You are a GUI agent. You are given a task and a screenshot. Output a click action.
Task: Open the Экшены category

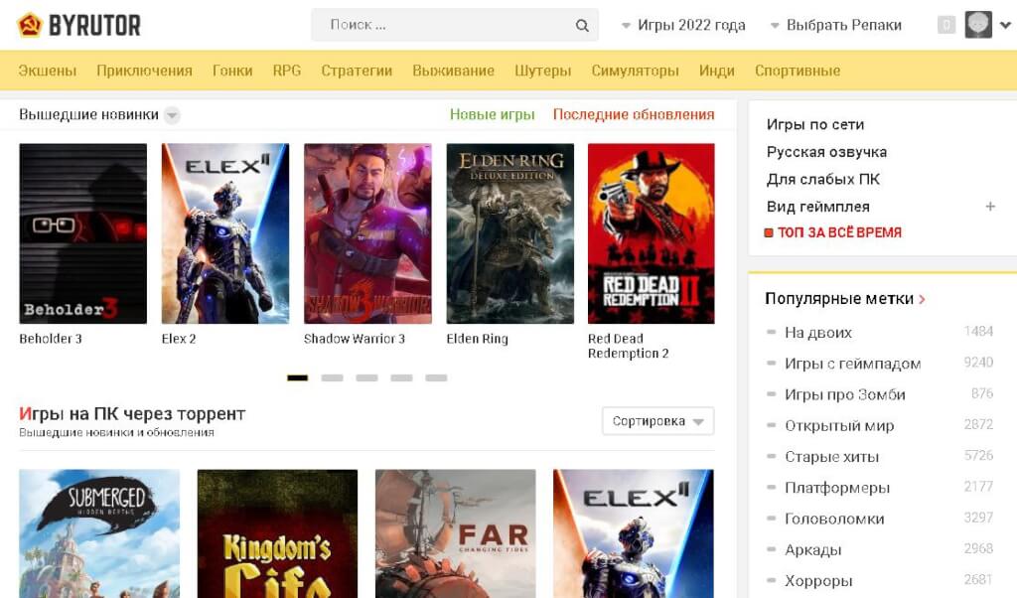(48, 71)
